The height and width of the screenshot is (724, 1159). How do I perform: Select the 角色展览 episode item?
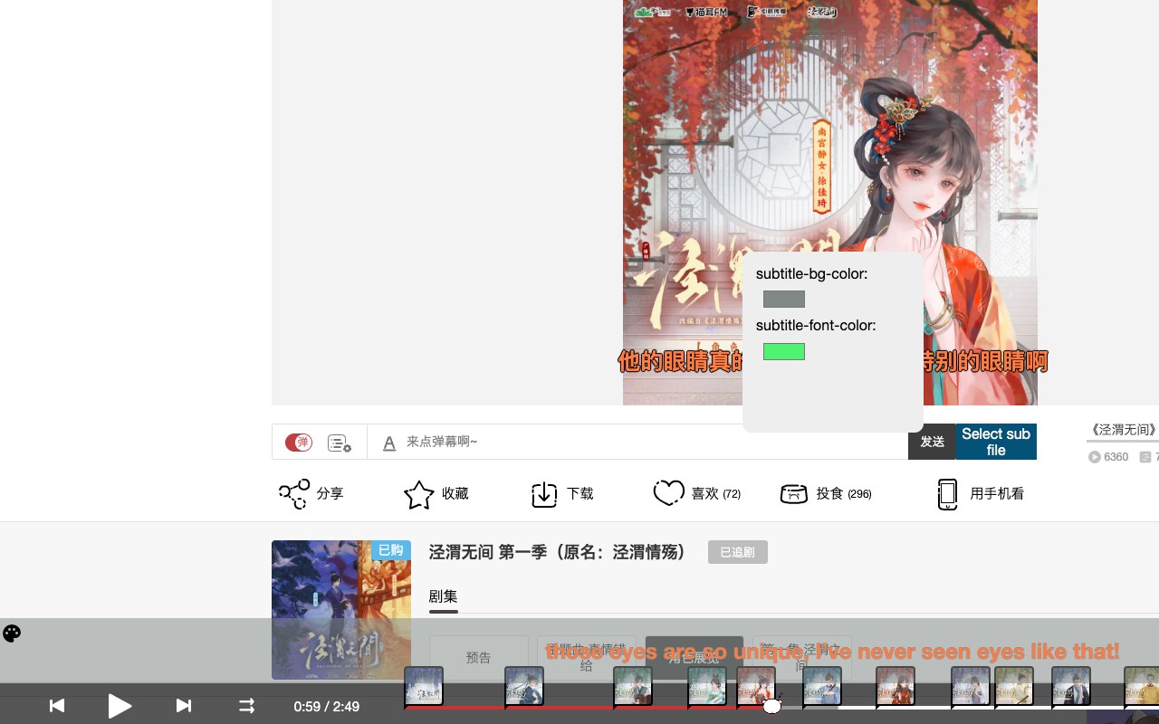point(694,658)
